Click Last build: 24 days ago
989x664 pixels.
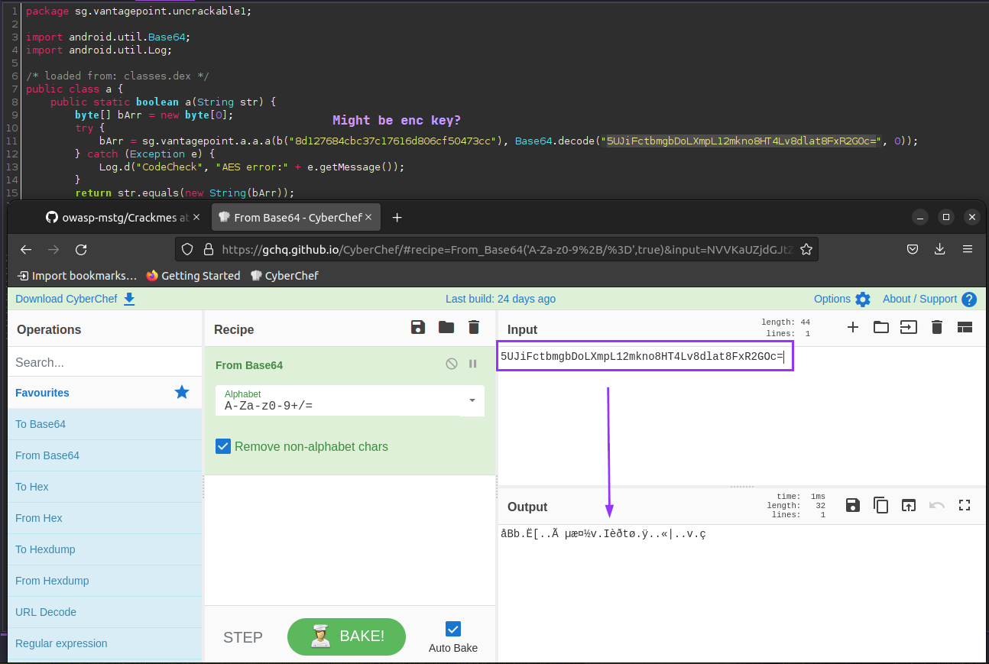(501, 299)
